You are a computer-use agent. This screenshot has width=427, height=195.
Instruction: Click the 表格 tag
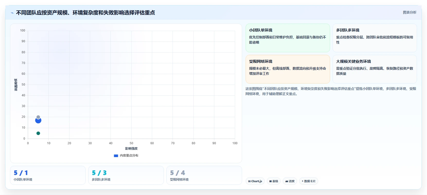tap(273, 181)
